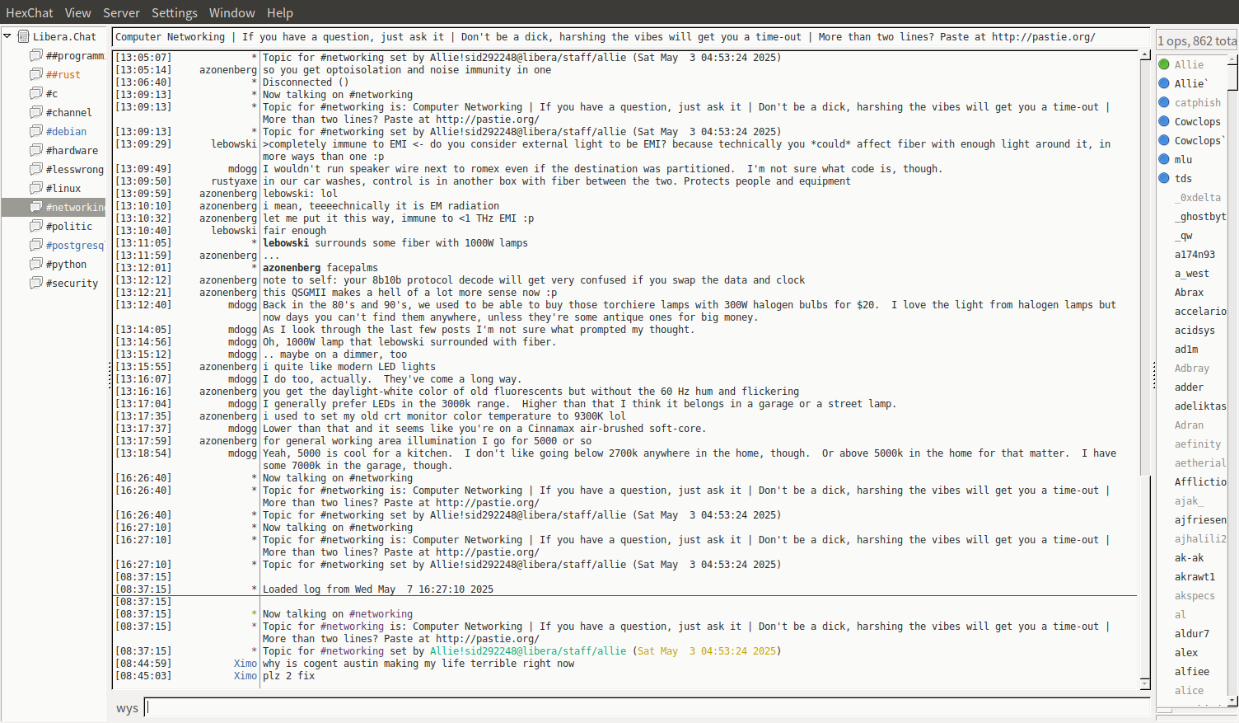Click the green op dot beside Allie

click(1164, 64)
